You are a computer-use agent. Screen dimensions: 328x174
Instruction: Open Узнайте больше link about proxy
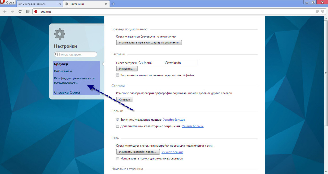(x=172, y=152)
